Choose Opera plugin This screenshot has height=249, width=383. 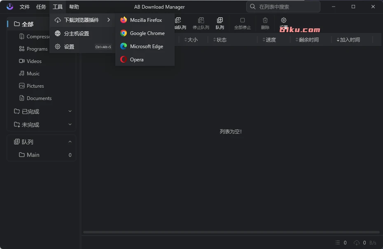click(145, 60)
